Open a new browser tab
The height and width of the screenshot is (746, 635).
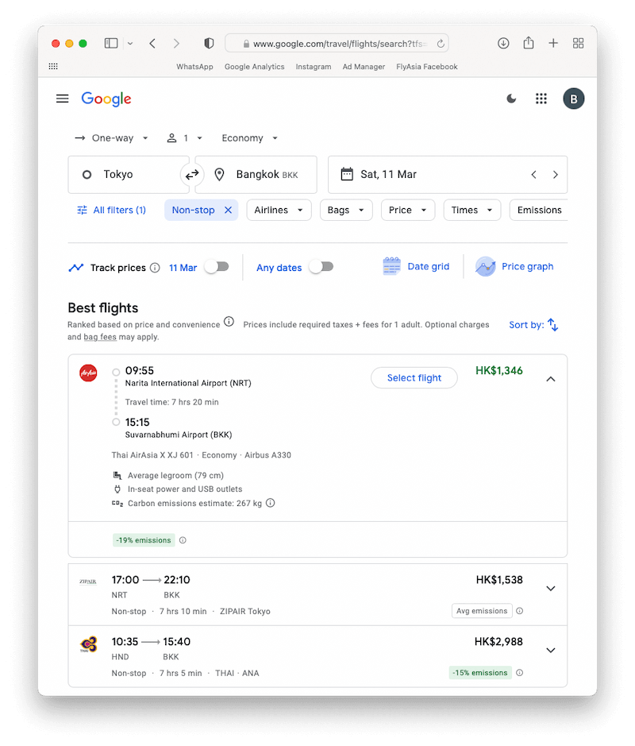[553, 43]
